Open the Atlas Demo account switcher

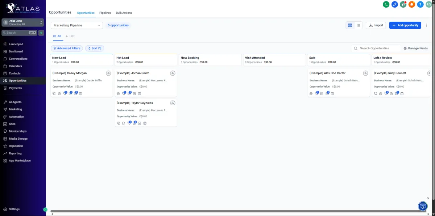23,22
